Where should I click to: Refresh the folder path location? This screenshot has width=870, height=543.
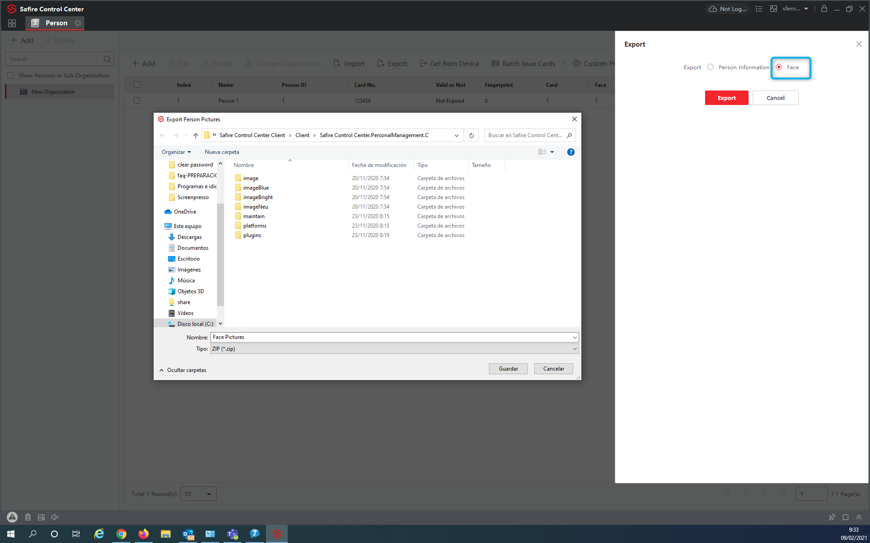[x=471, y=135]
